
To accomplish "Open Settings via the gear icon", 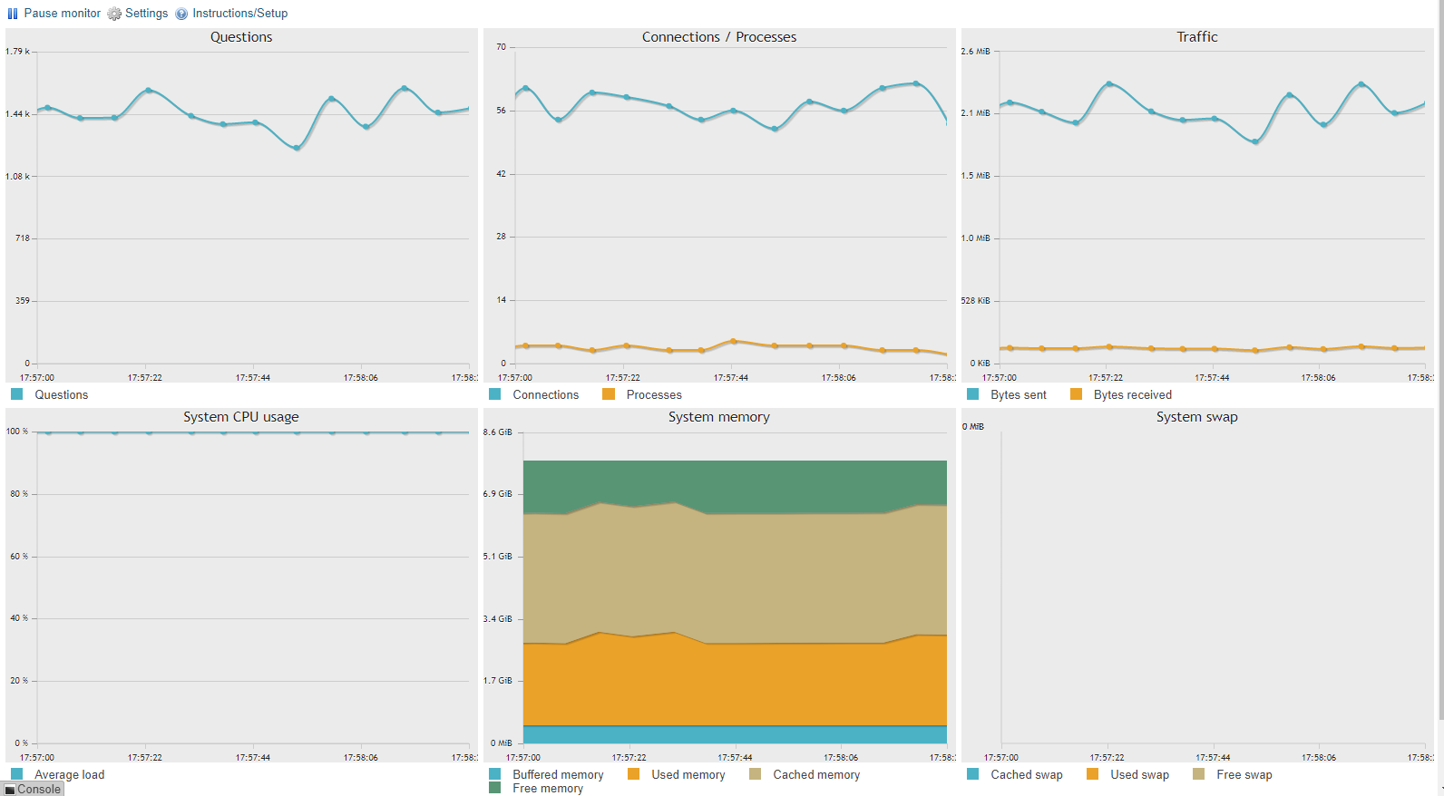I will 114,14.
